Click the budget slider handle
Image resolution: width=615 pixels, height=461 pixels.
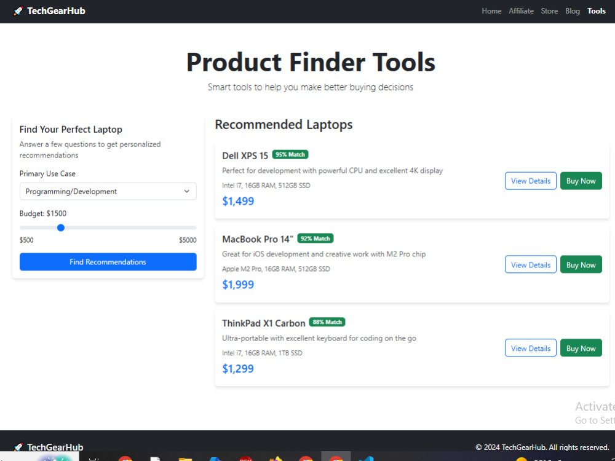(x=61, y=228)
